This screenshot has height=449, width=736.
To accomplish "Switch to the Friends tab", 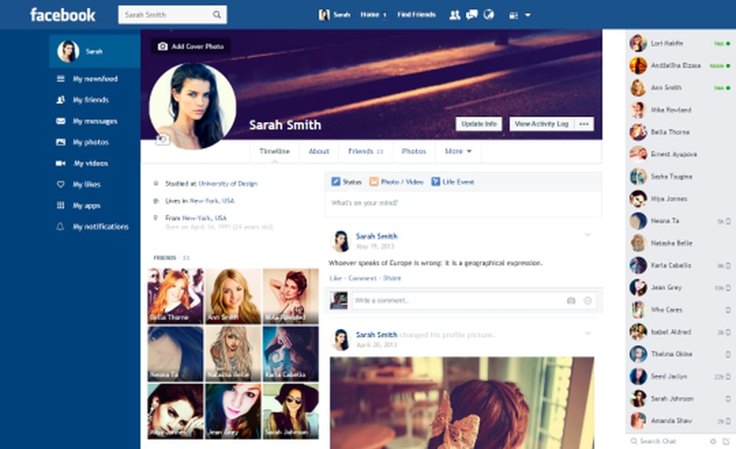I will pyautogui.click(x=366, y=151).
